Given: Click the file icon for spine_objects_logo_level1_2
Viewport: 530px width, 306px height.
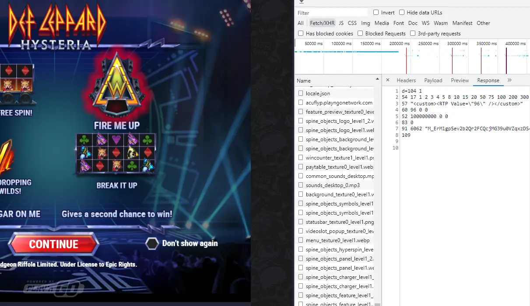Looking at the screenshot, I should [301, 121].
